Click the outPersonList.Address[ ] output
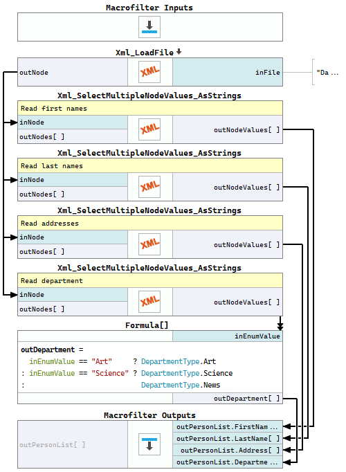 (x=228, y=451)
